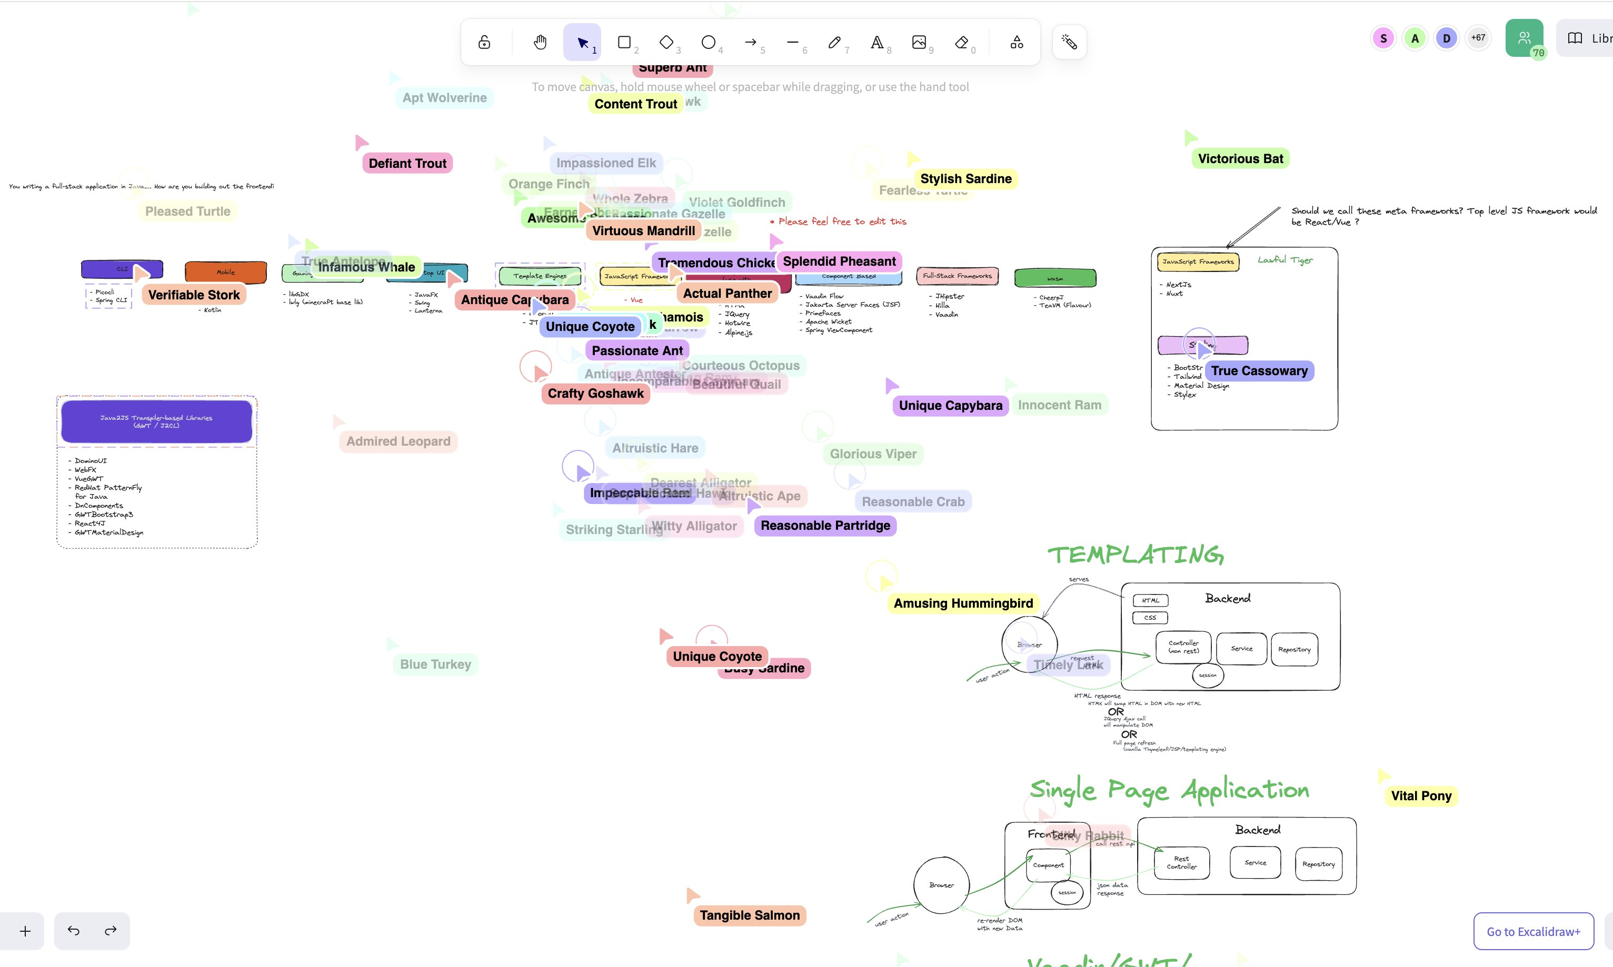Select the Ellipse shape tool
Screen dimensions: 1613x967
tap(709, 43)
